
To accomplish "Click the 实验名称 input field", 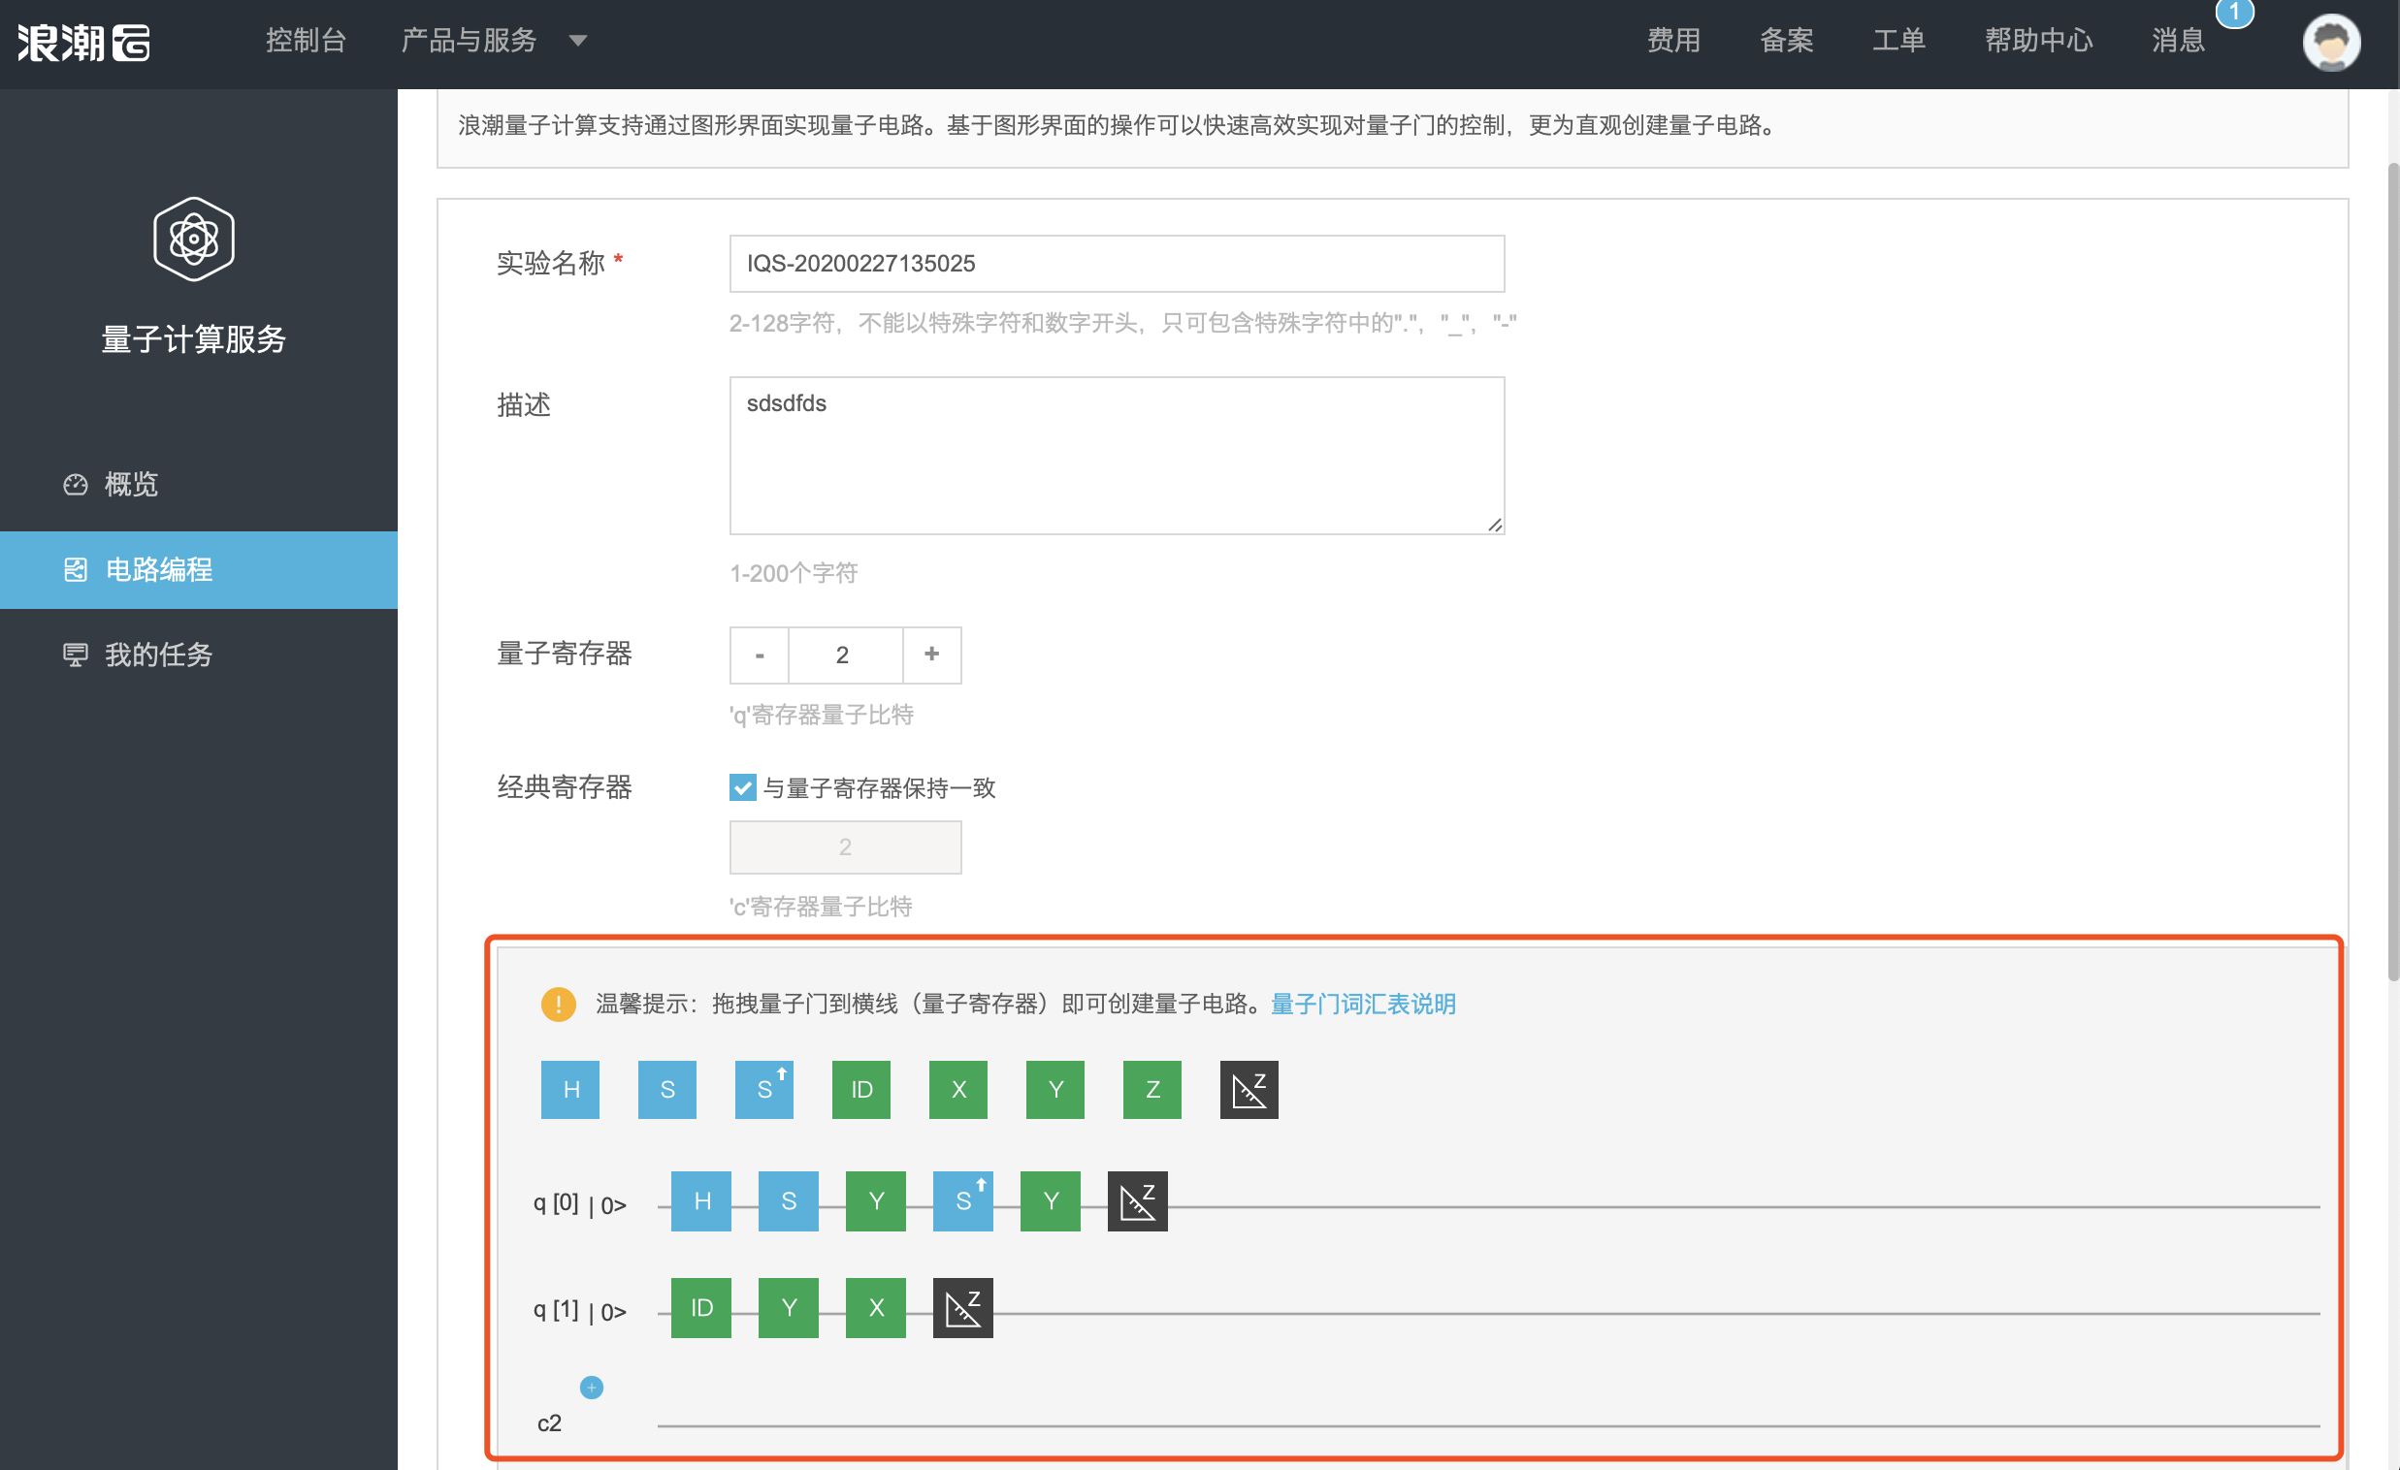I will [x=1117, y=263].
